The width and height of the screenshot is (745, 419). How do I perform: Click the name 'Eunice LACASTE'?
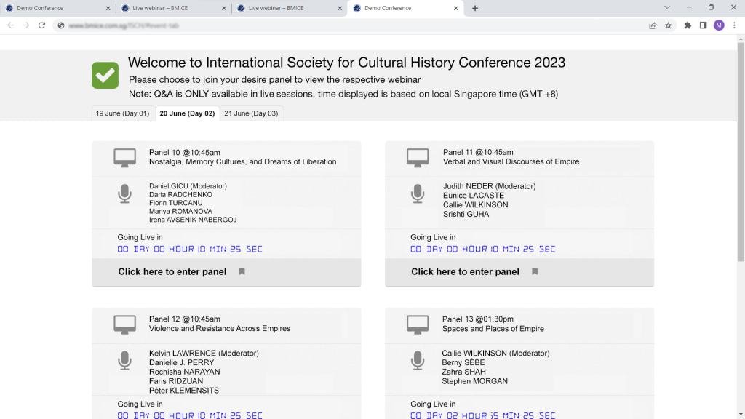click(x=474, y=196)
